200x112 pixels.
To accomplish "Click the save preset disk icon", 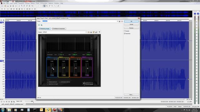I will click(91, 32).
